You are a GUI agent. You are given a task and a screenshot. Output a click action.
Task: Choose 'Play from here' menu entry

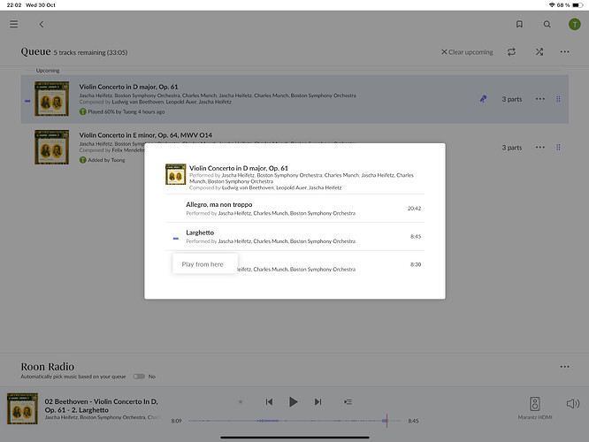205,264
